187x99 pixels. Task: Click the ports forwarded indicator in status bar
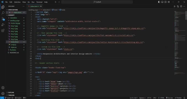(25, 98)
